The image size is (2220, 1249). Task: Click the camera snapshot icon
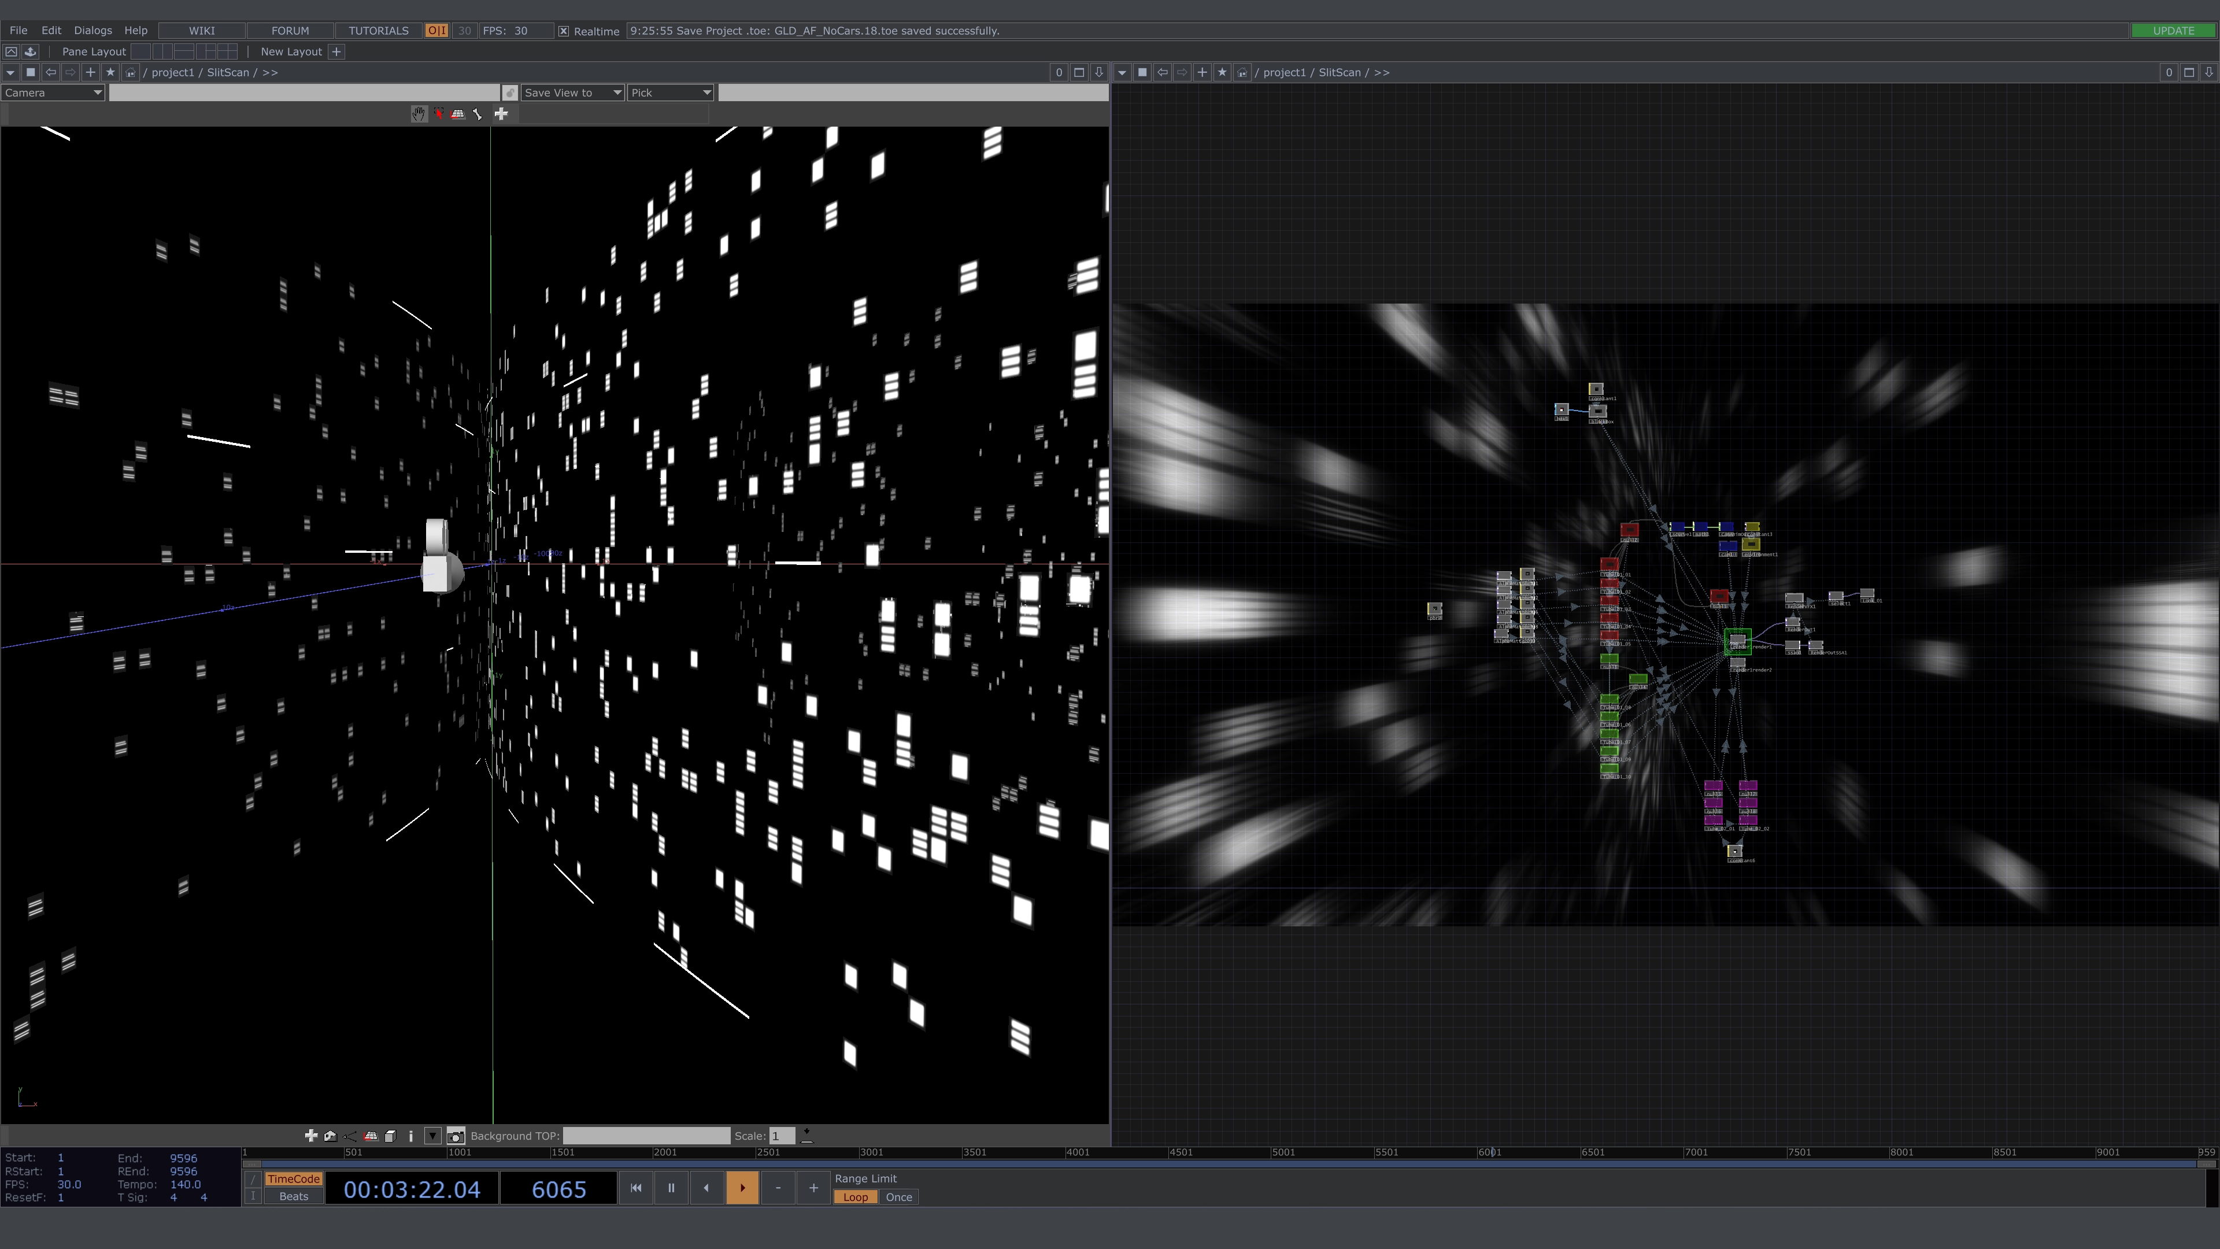pyautogui.click(x=456, y=1136)
